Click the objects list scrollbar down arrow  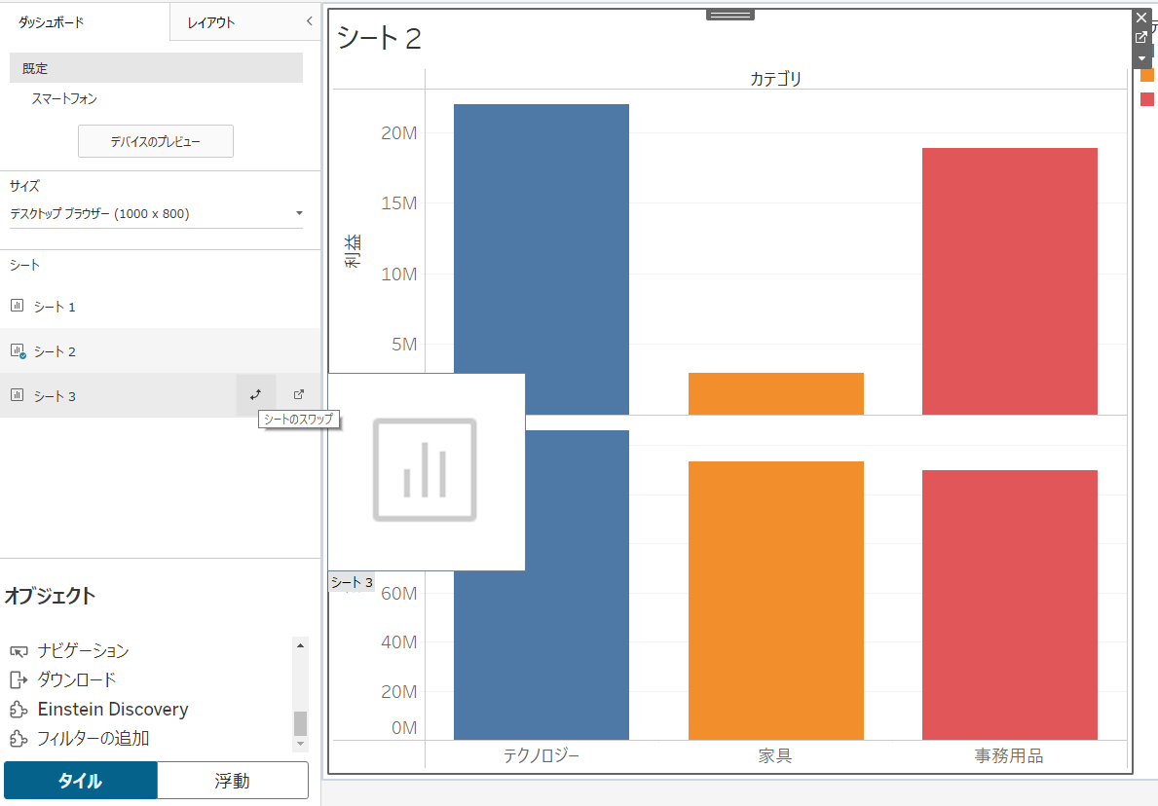[300, 744]
